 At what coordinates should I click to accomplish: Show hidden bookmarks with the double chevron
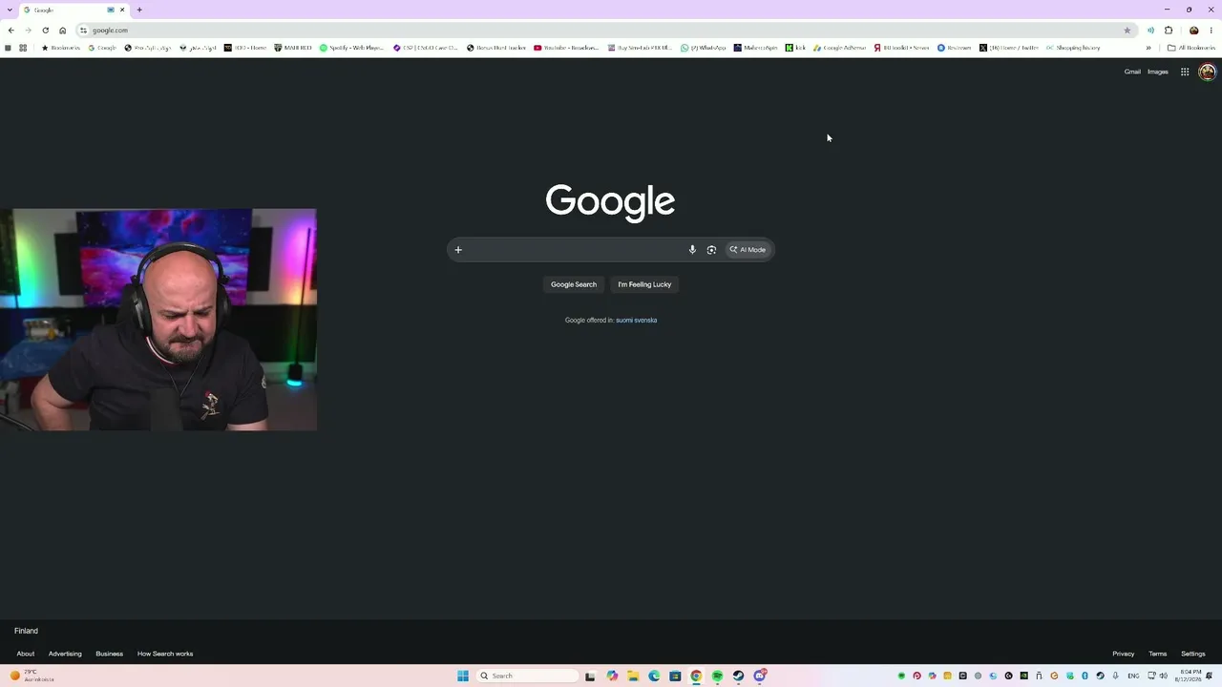click(x=1148, y=48)
